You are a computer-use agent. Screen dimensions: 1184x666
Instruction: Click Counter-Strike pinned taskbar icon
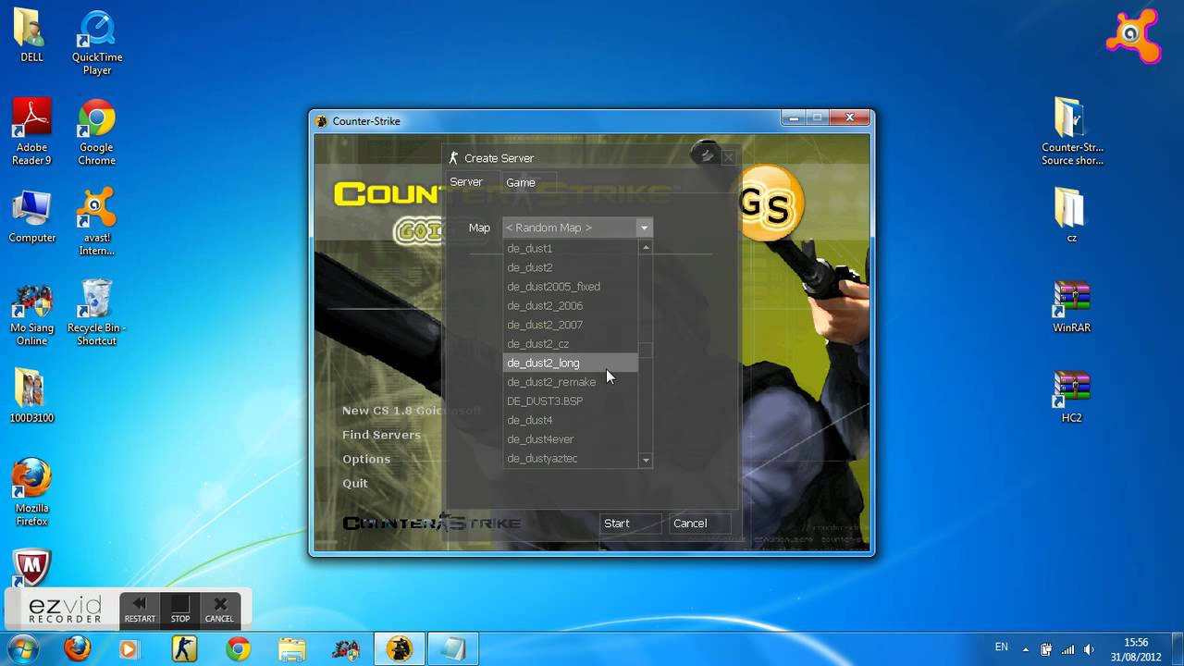point(185,649)
